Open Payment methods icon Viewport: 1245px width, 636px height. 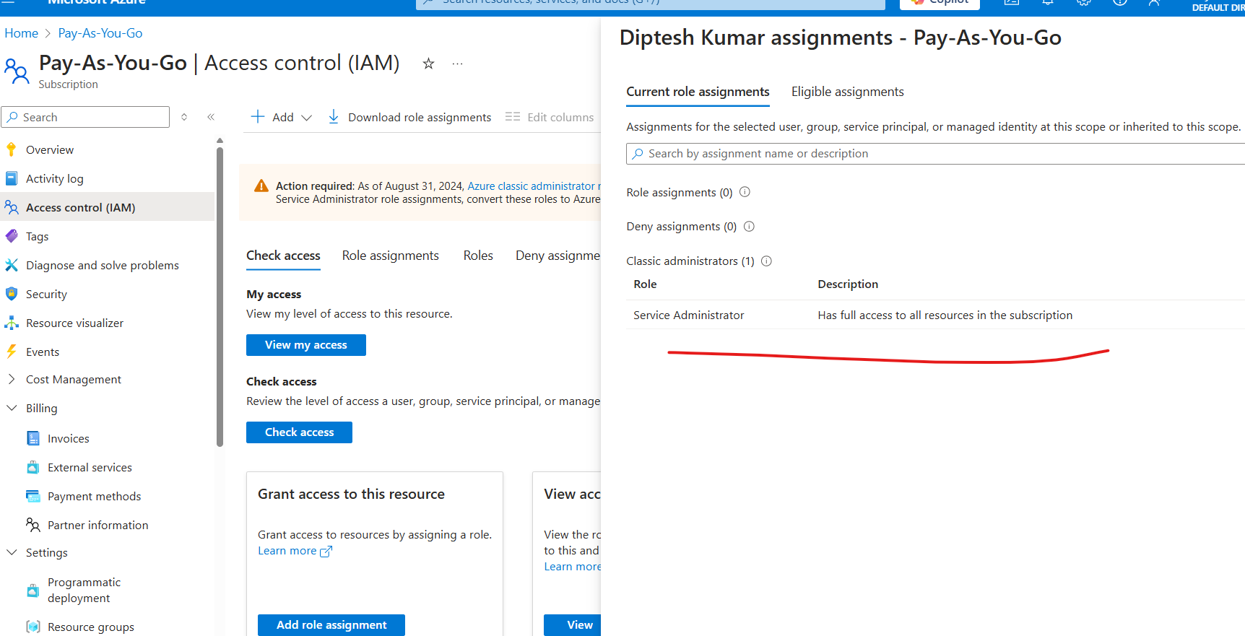coord(32,496)
